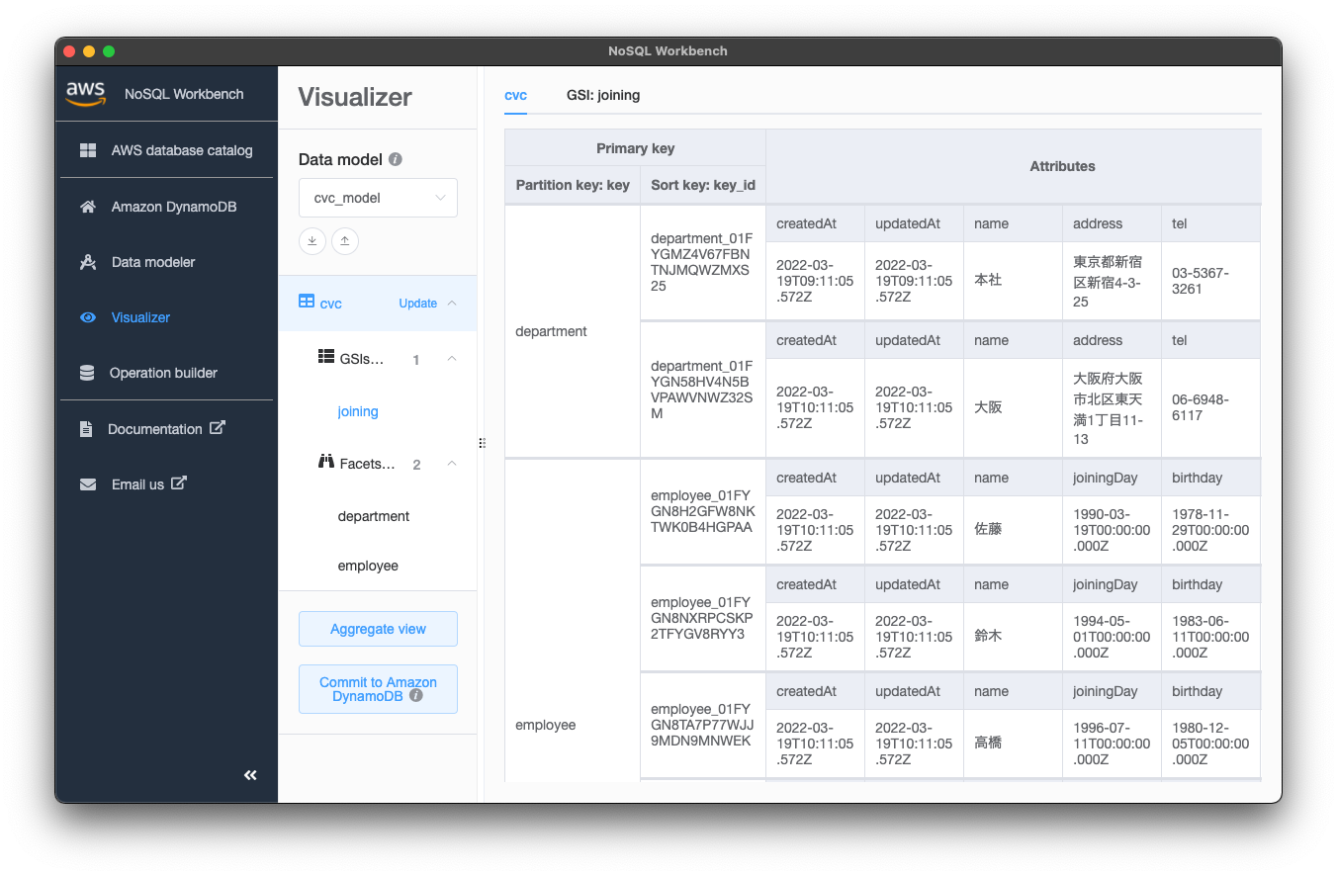Open Amazon DynamoDB menu item

tap(166, 207)
